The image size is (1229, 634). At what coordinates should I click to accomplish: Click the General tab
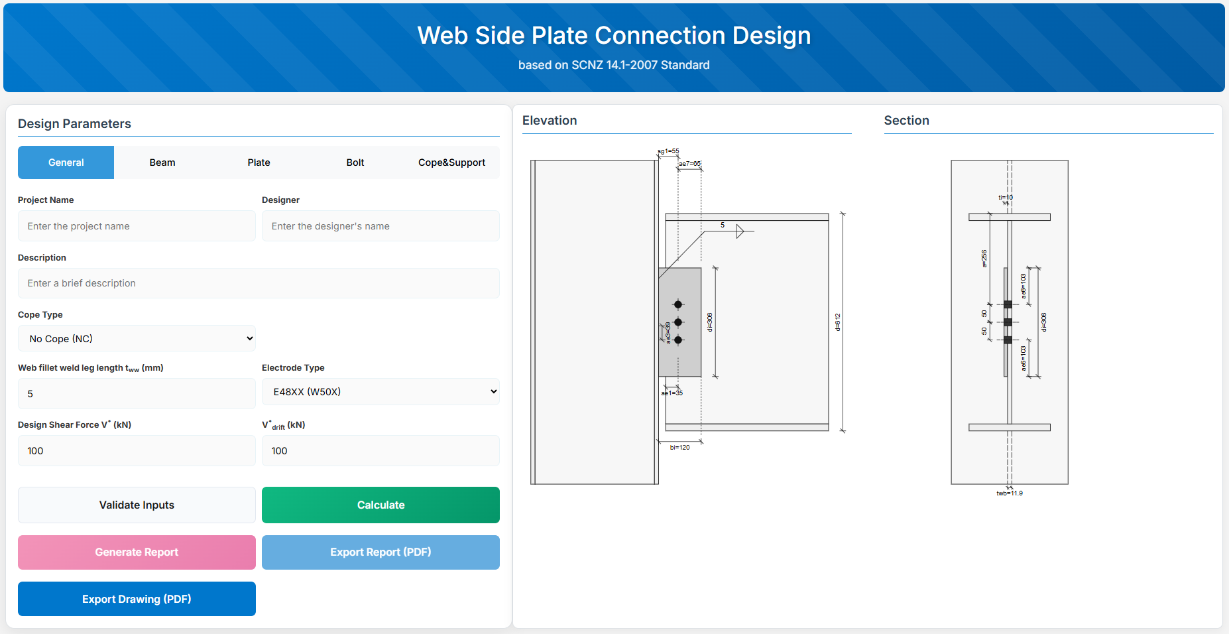pos(66,162)
